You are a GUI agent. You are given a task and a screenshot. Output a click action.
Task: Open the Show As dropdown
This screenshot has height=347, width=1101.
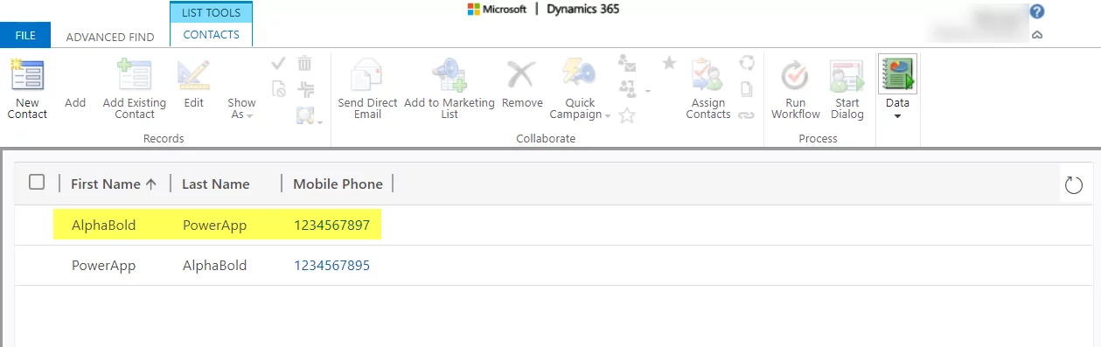241,108
